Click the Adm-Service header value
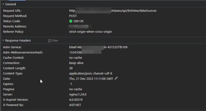Screen dimensions: 206x111 [98, 47]
